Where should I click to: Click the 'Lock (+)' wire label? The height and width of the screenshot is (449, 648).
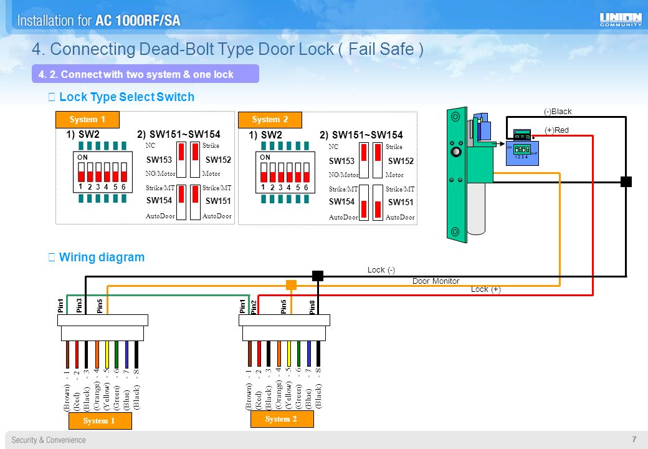485,289
